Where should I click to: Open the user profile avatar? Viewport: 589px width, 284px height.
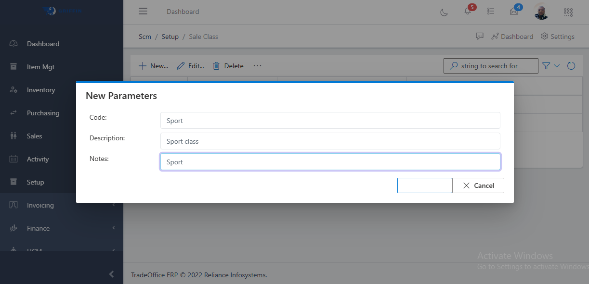[542, 12]
